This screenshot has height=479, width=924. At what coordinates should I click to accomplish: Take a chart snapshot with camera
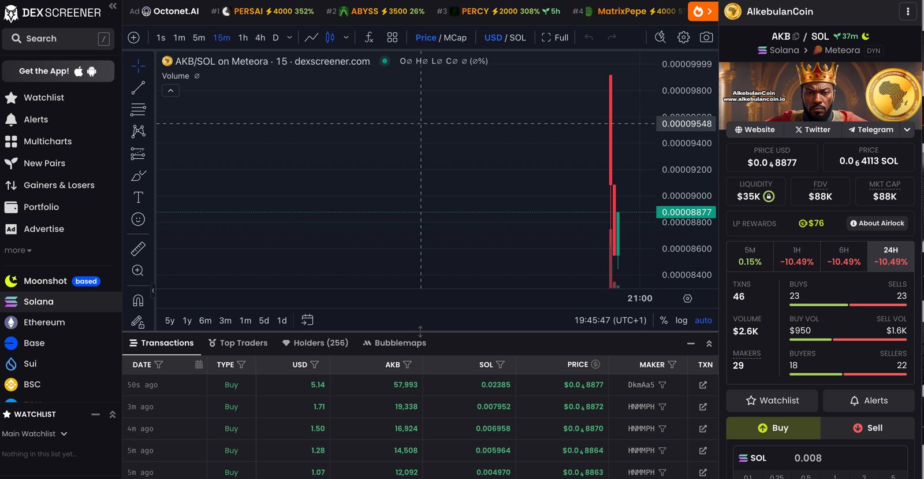coord(706,38)
